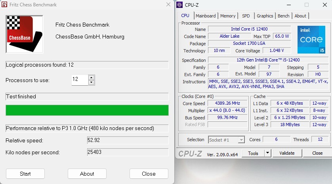Screen dimensions: 332x184
Task: Start the Fritz Chess benchmark
Action: coord(25,174)
